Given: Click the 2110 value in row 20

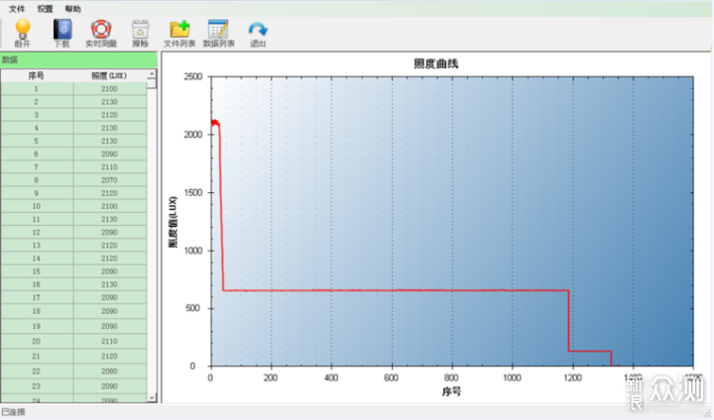Looking at the screenshot, I should pos(109,342).
